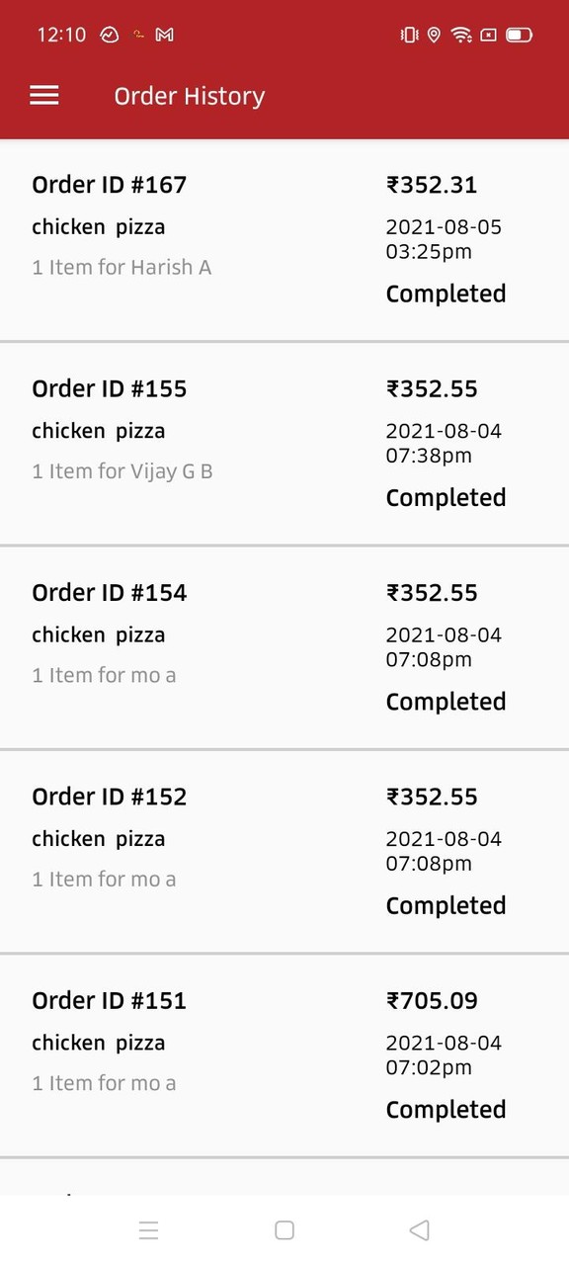Tap the recent apps navigation button
Screen dimensions: 569x1265
click(x=149, y=1229)
